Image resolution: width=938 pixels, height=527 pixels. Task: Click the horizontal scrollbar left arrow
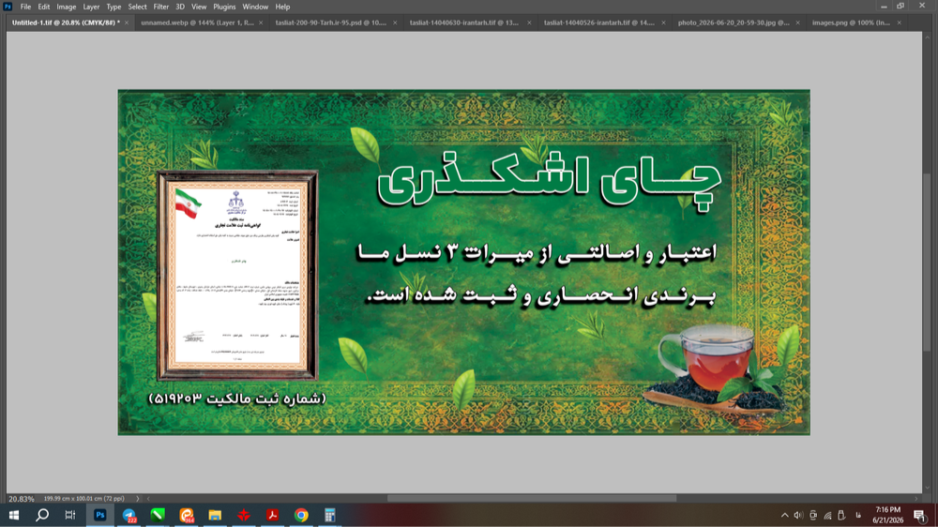[148, 498]
